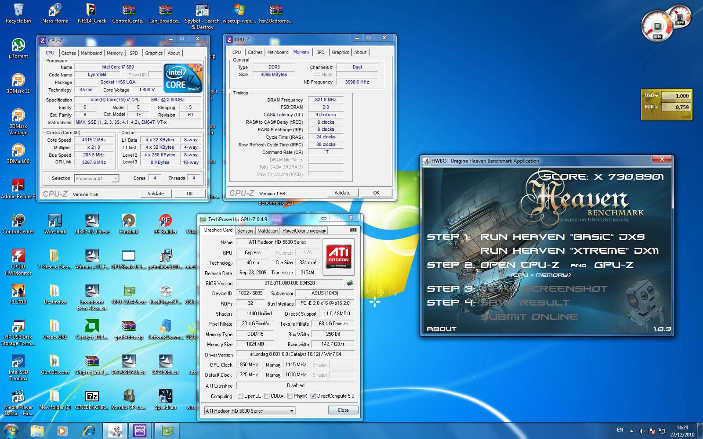The width and height of the screenshot is (703, 439).
Task: Open Adobe Reader 9 desktop icon
Action: pyautogui.click(x=18, y=189)
